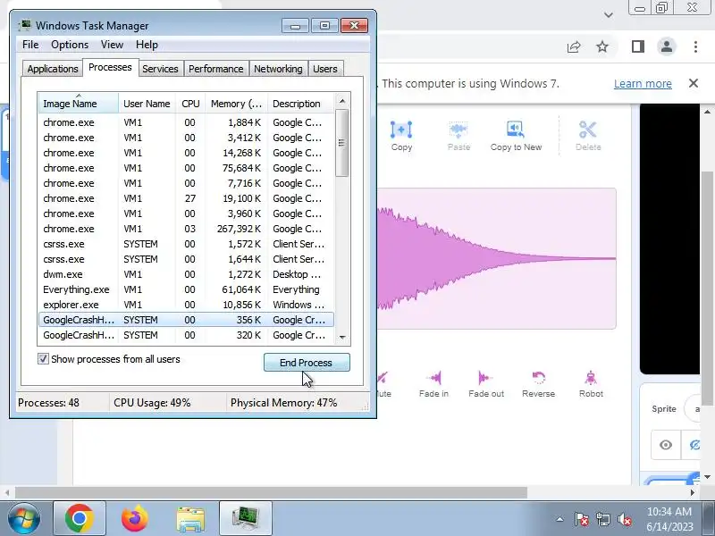
Task: Select the Everything.exe process row
Action: [186, 289]
